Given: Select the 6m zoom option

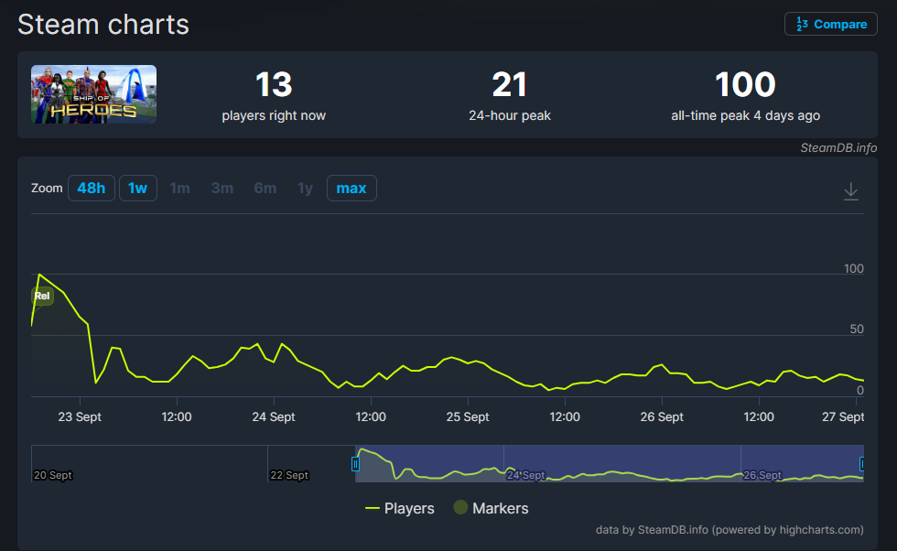Looking at the screenshot, I should click(x=265, y=189).
